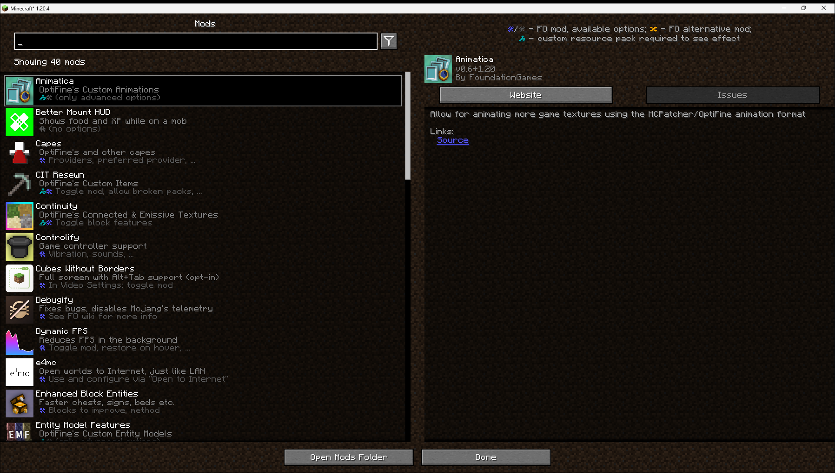The width and height of the screenshot is (835, 473).
Task: Click the mod list scrollbar thumb
Action: (408, 126)
